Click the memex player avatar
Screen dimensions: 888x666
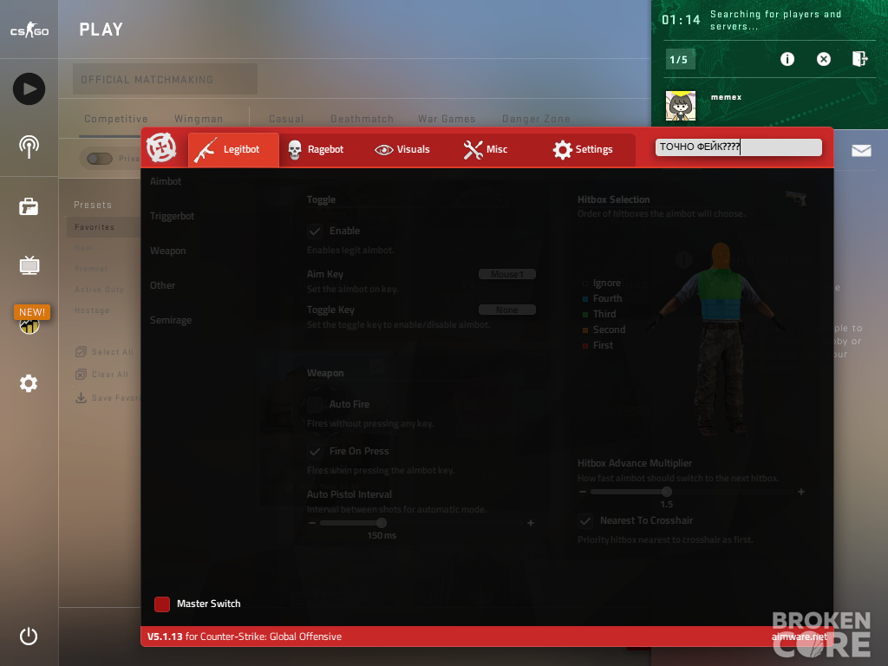[680, 105]
